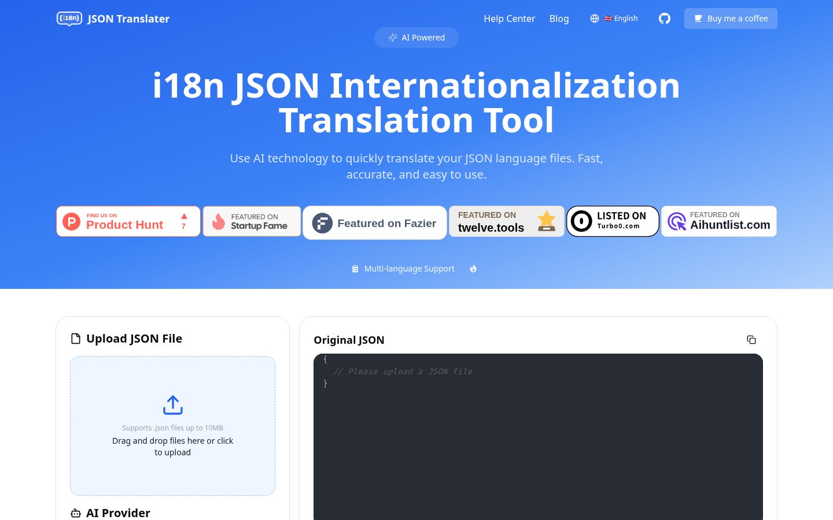Open the Featured on twelve.tools badge

coord(507,221)
